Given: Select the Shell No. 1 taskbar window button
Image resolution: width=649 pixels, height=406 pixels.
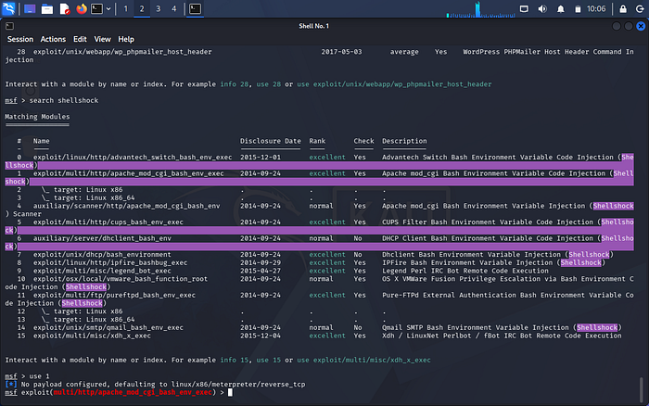Looking at the screenshot, I should [x=195, y=8].
